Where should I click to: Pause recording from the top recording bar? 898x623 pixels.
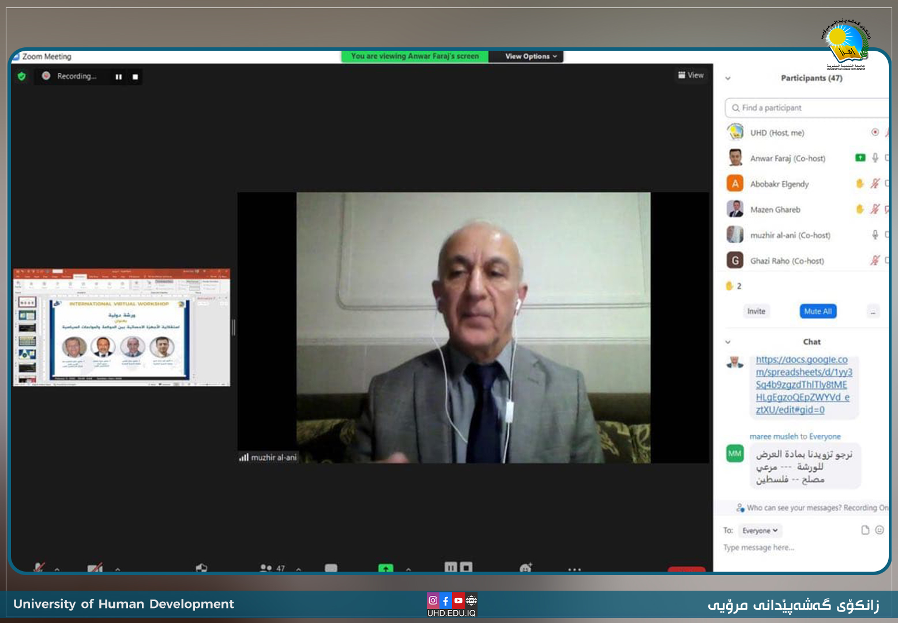tap(119, 77)
